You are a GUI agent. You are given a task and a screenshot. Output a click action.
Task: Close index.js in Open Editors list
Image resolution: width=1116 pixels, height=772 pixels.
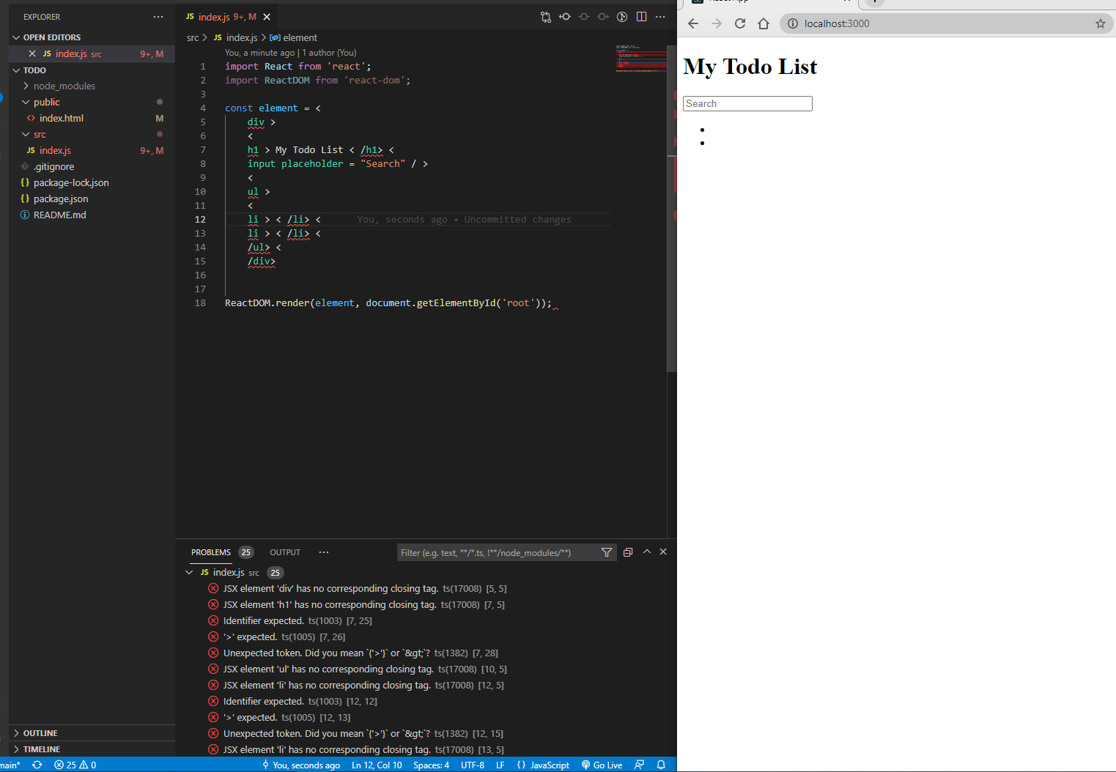[x=32, y=53]
